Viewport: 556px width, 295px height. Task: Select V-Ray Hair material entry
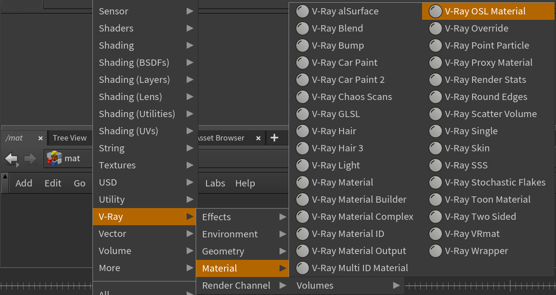coord(355,131)
